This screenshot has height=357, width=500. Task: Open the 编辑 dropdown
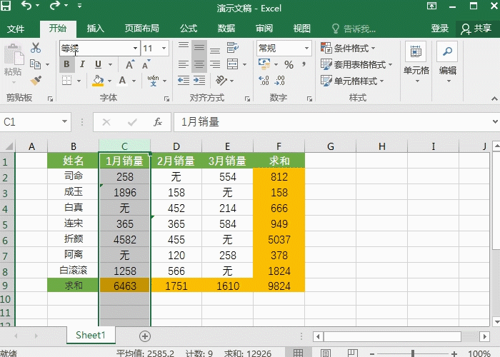(x=447, y=62)
